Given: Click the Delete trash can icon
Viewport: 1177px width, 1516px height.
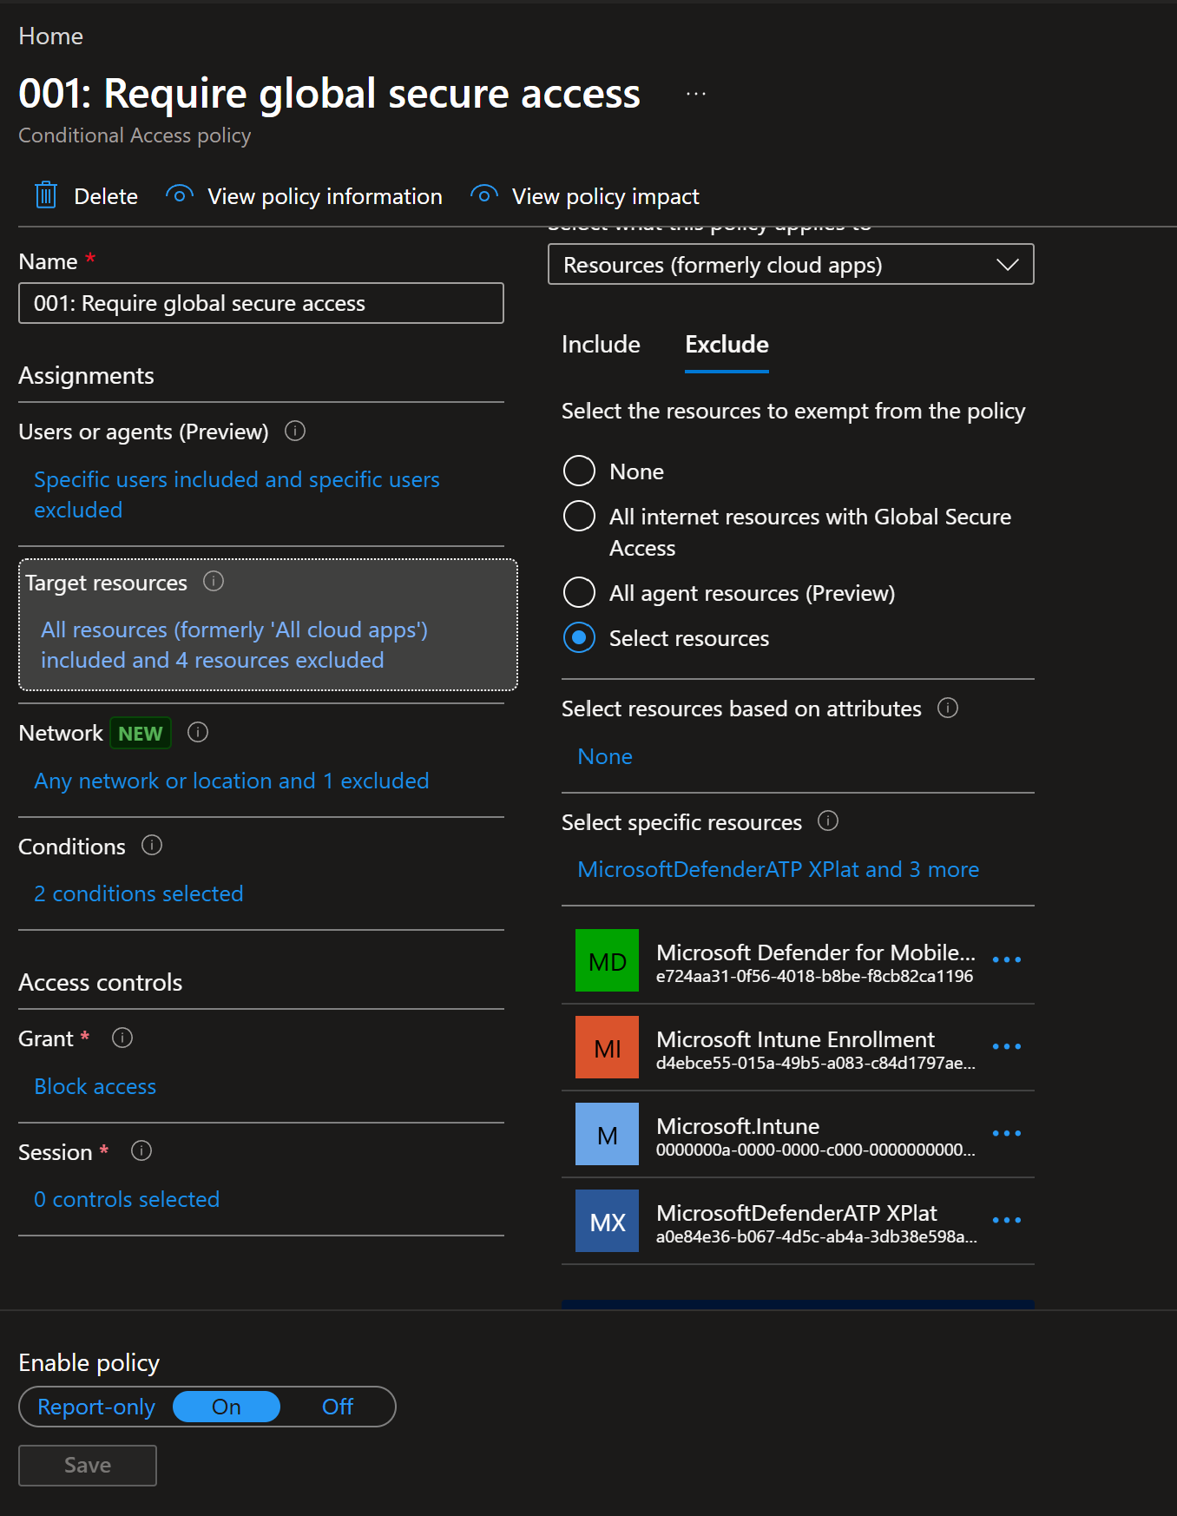Looking at the screenshot, I should 46,195.
